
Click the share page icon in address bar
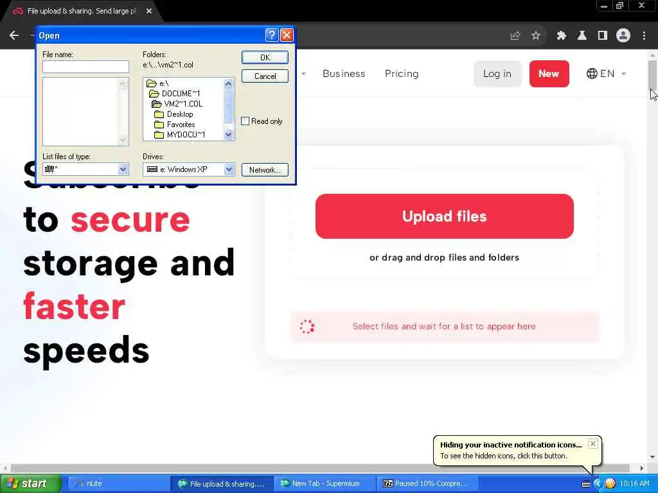pyautogui.click(x=515, y=36)
